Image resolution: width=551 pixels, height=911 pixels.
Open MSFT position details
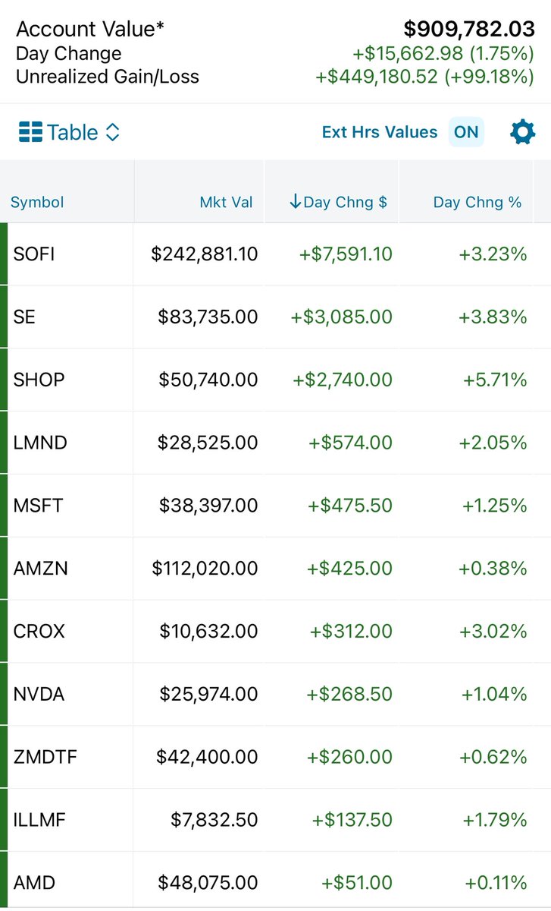point(275,506)
